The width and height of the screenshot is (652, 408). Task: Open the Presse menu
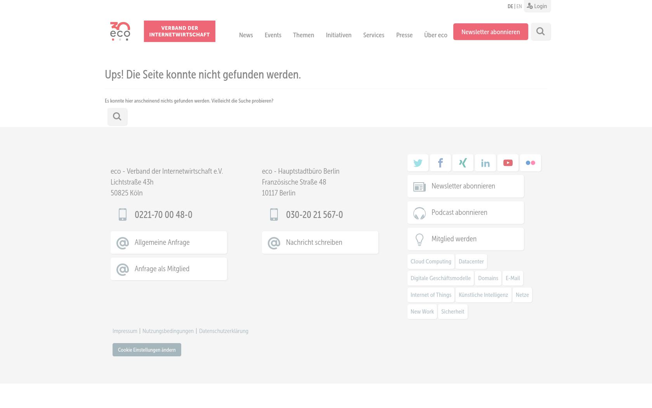(x=404, y=35)
